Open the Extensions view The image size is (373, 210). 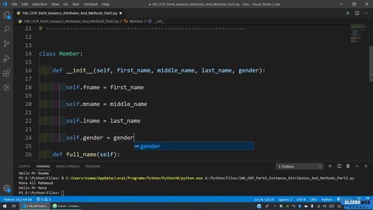[x=6, y=73]
